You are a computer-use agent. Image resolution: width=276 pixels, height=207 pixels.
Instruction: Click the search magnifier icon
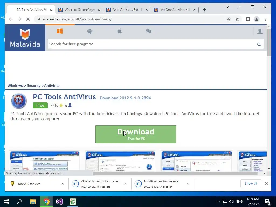[x=259, y=44]
